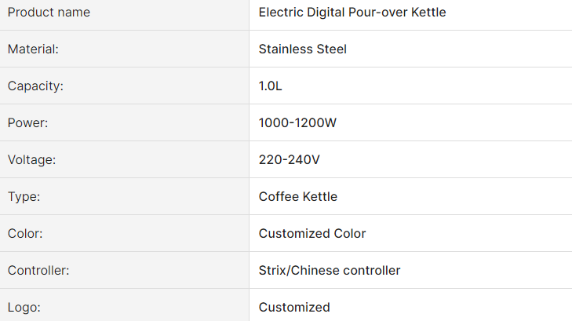Click the 'Controller:' label cell
This screenshot has height=321, width=572.
click(x=38, y=271)
